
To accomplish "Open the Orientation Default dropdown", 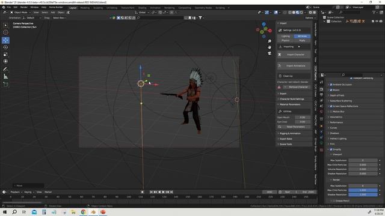I will coord(32,18).
